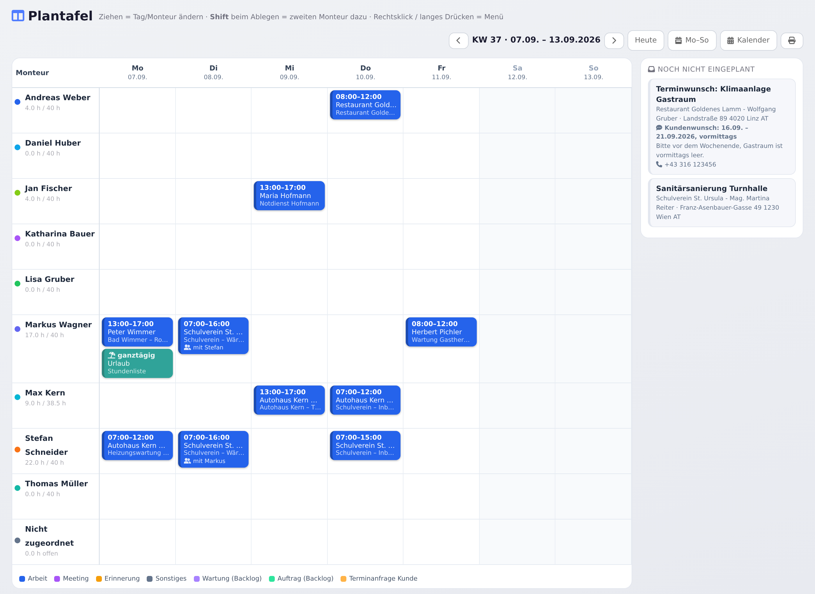
Task: Open the Kalender view
Action: pos(748,40)
